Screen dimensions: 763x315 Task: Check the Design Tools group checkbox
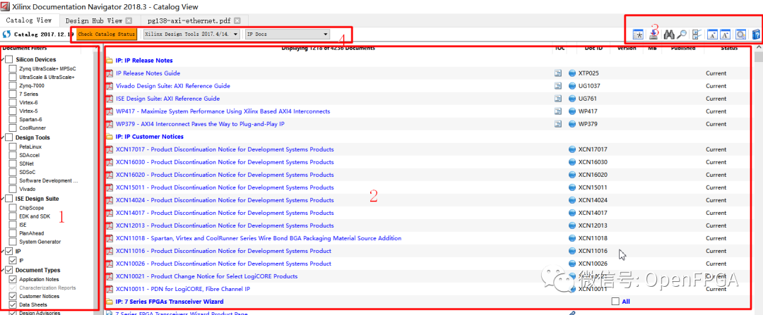click(8, 137)
